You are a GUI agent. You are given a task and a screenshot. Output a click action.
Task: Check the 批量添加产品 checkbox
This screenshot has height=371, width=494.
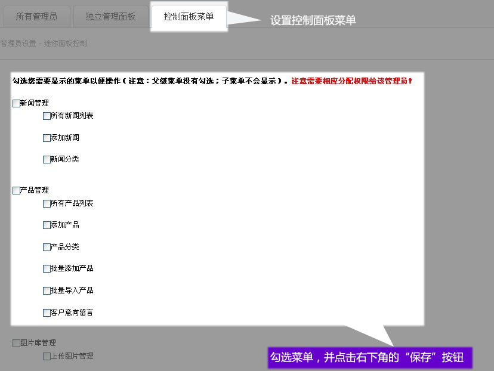[x=47, y=269]
